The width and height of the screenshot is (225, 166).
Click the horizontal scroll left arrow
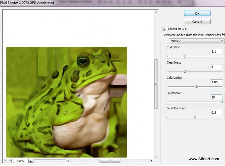point(68,161)
